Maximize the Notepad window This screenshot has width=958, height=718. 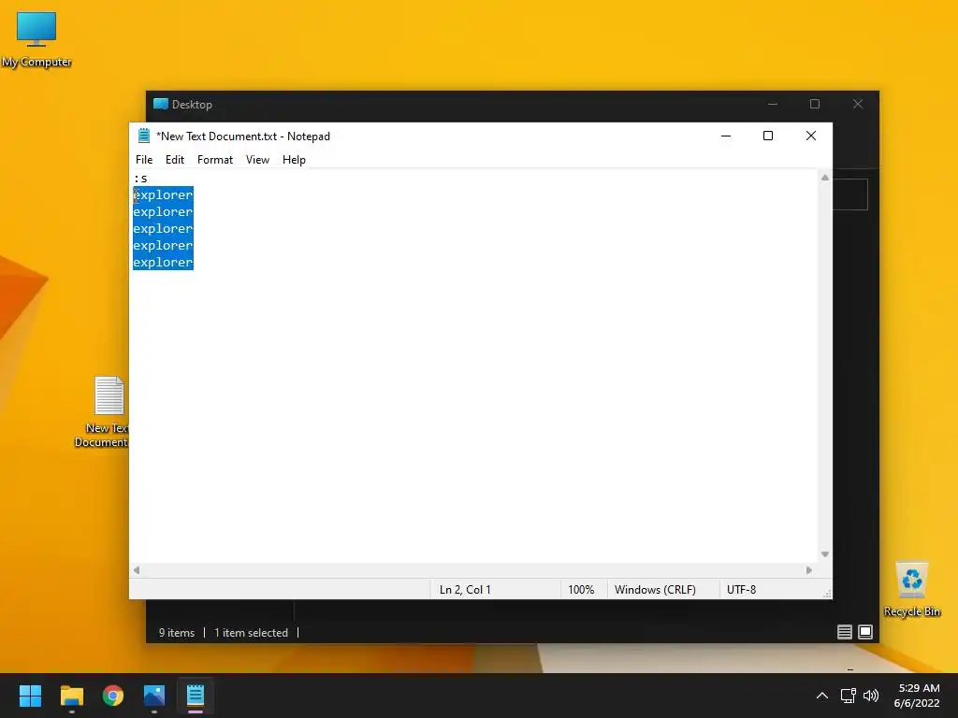(x=768, y=136)
